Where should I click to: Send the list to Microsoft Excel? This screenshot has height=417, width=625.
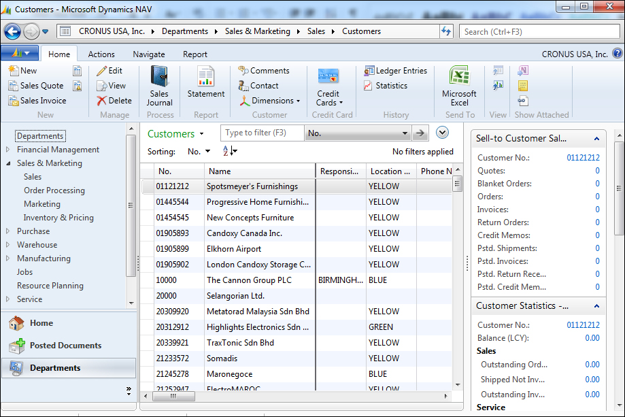coord(459,86)
